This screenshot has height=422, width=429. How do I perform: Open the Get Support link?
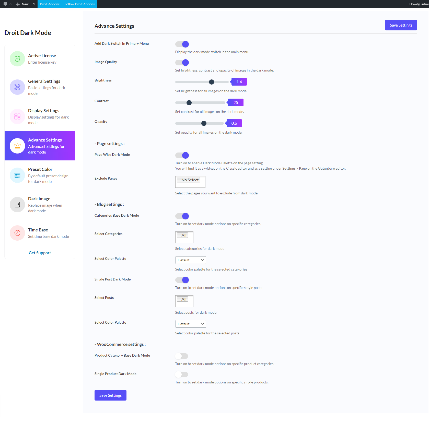tap(40, 253)
